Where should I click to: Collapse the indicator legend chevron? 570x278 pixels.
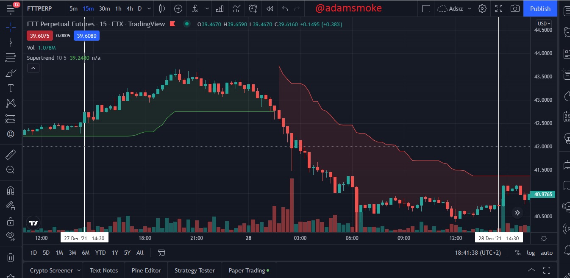pos(33,68)
